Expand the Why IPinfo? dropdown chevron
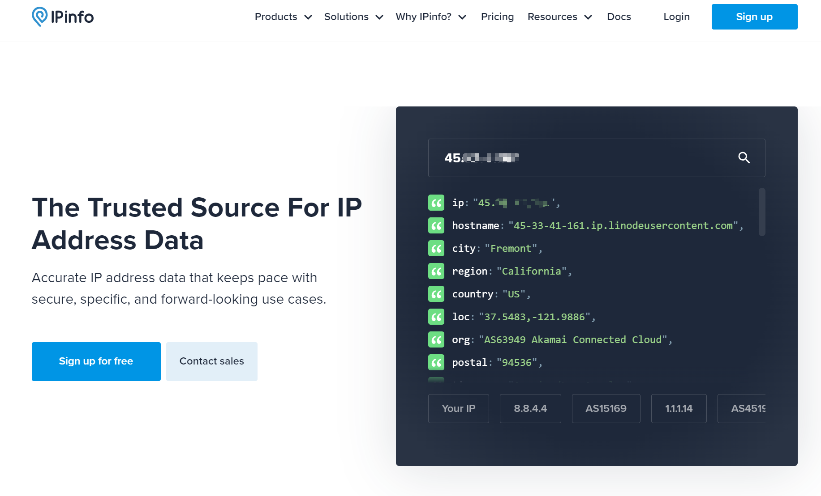This screenshot has height=496, width=821. [463, 17]
